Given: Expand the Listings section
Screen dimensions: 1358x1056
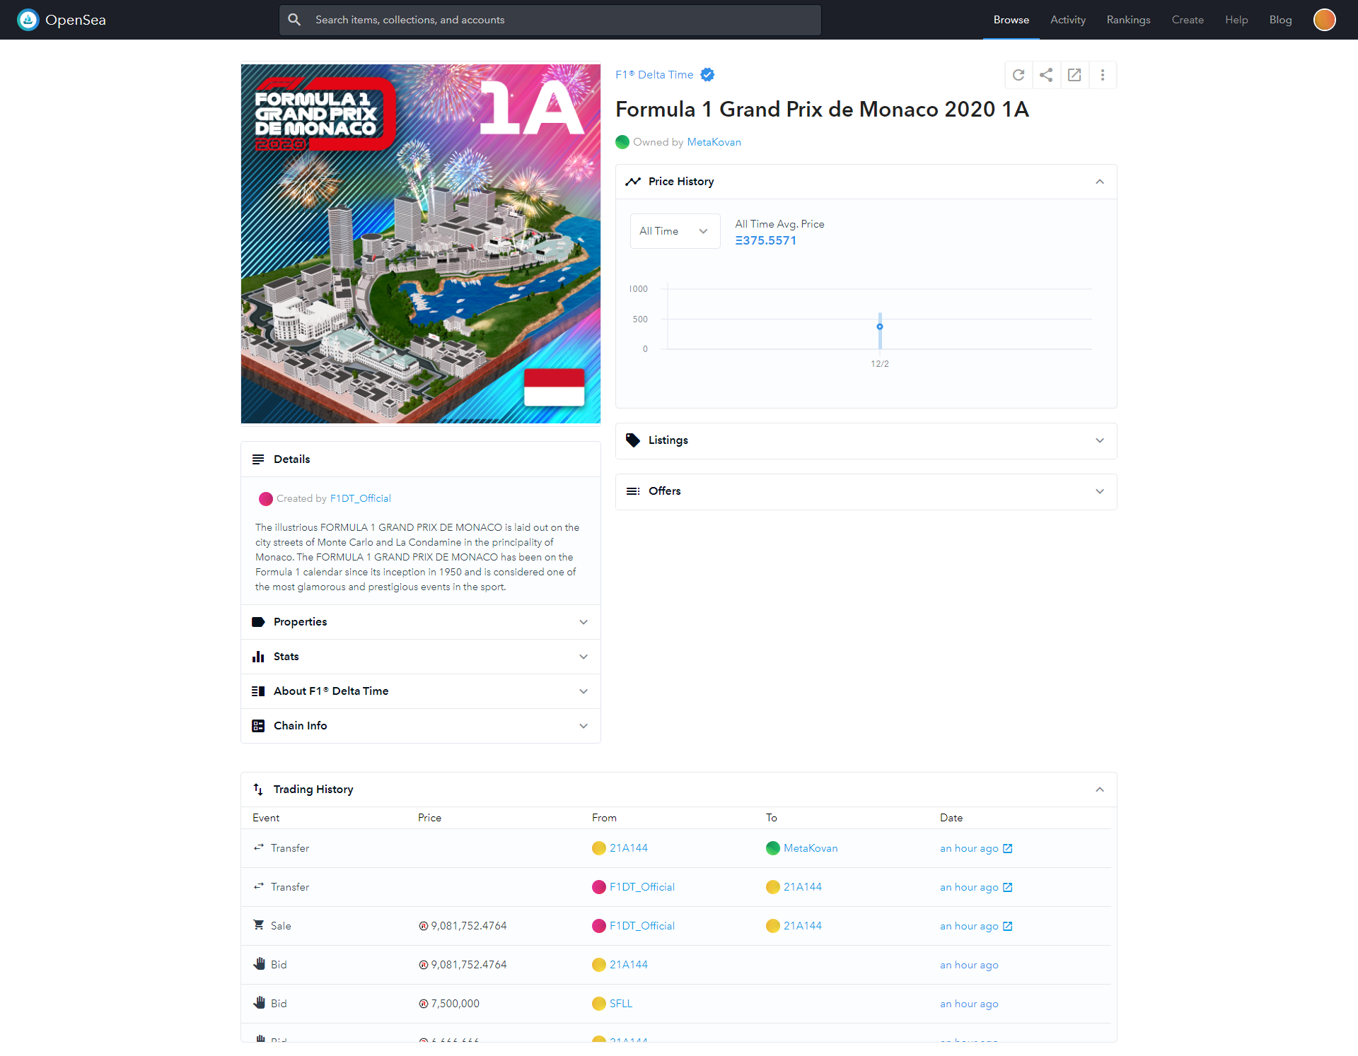Looking at the screenshot, I should (x=1100, y=440).
